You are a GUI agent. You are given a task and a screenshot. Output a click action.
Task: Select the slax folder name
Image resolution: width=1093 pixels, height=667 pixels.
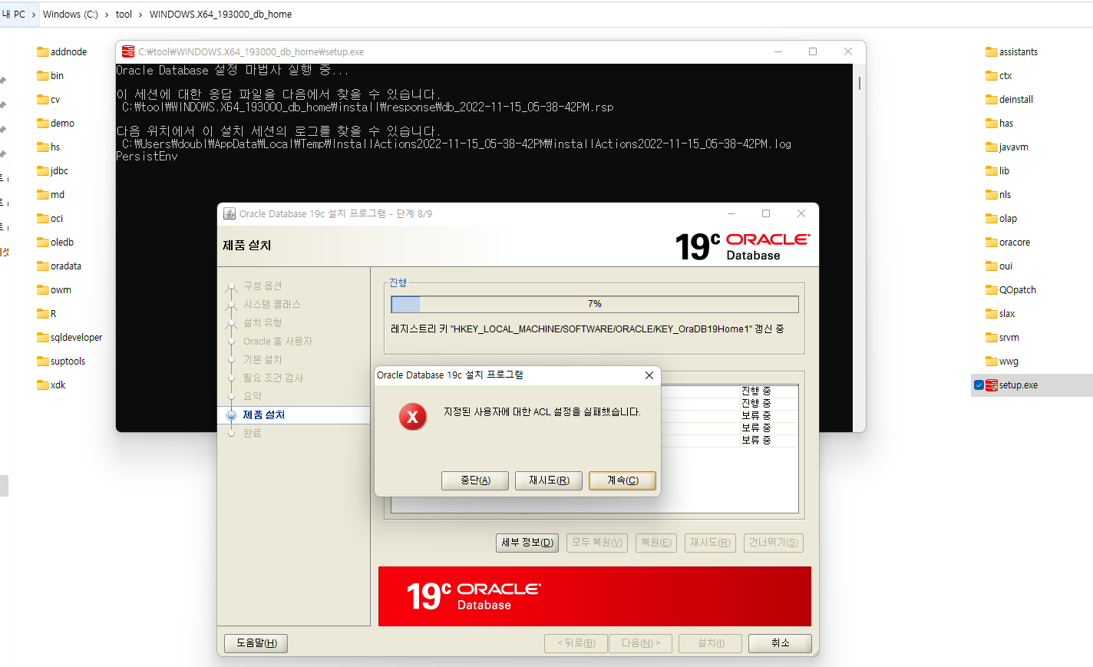coord(1007,314)
